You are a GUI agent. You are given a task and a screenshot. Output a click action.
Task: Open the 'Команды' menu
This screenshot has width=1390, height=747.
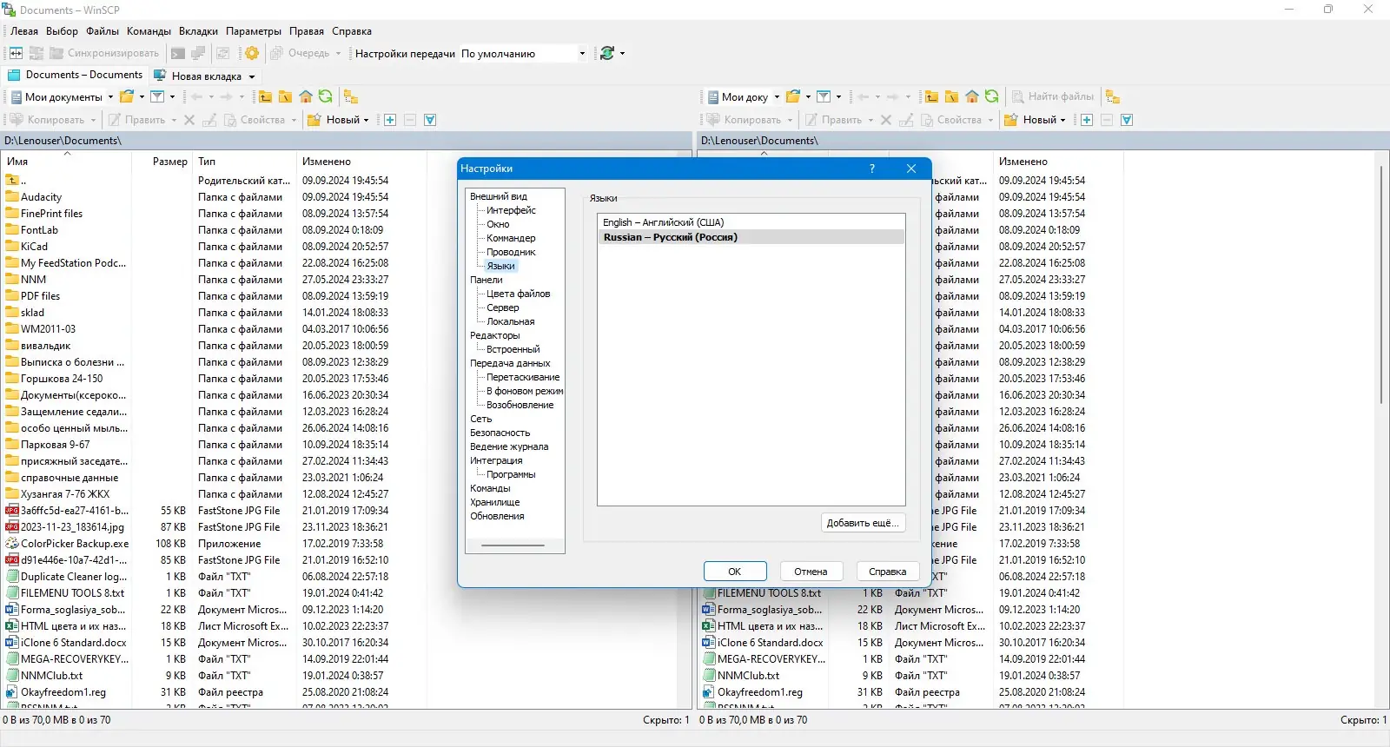pyautogui.click(x=149, y=31)
